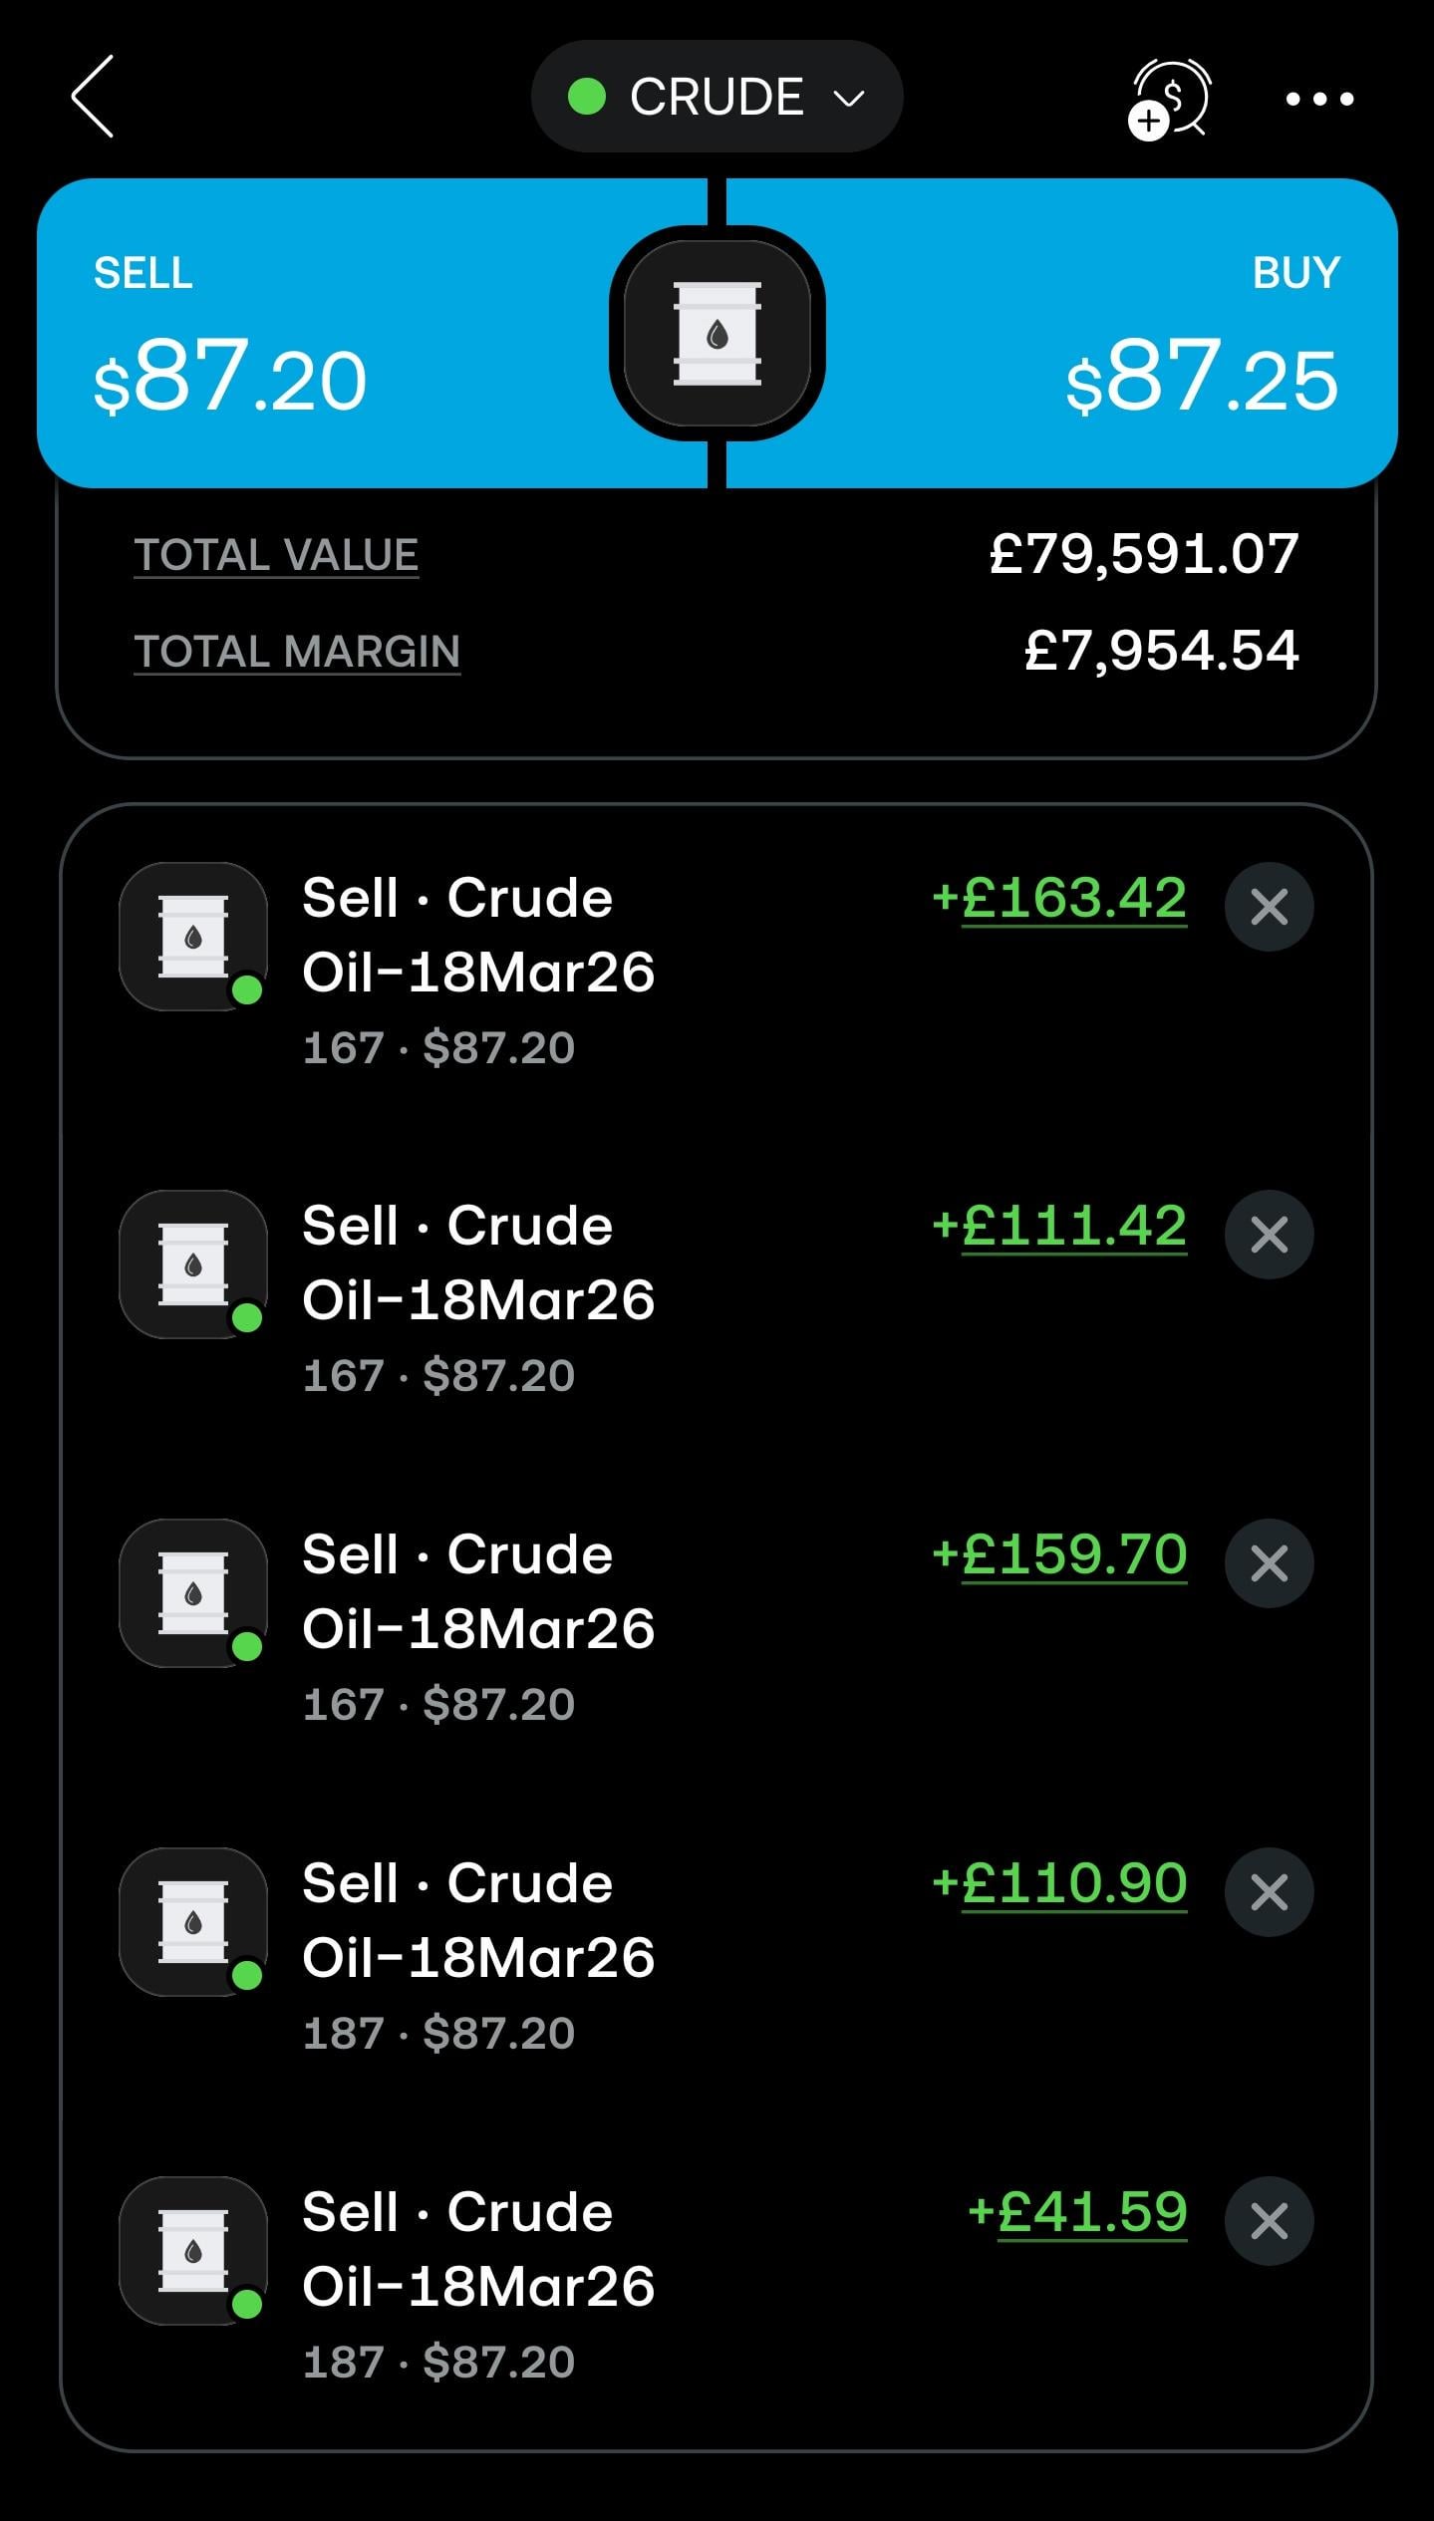Open the CRUDE instrument dropdown
This screenshot has height=2521, width=1434.
tap(717, 97)
